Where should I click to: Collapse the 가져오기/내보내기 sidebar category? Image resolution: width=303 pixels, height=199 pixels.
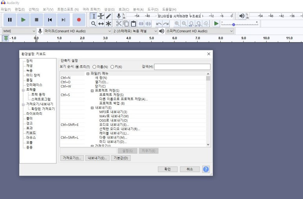coord(23,104)
